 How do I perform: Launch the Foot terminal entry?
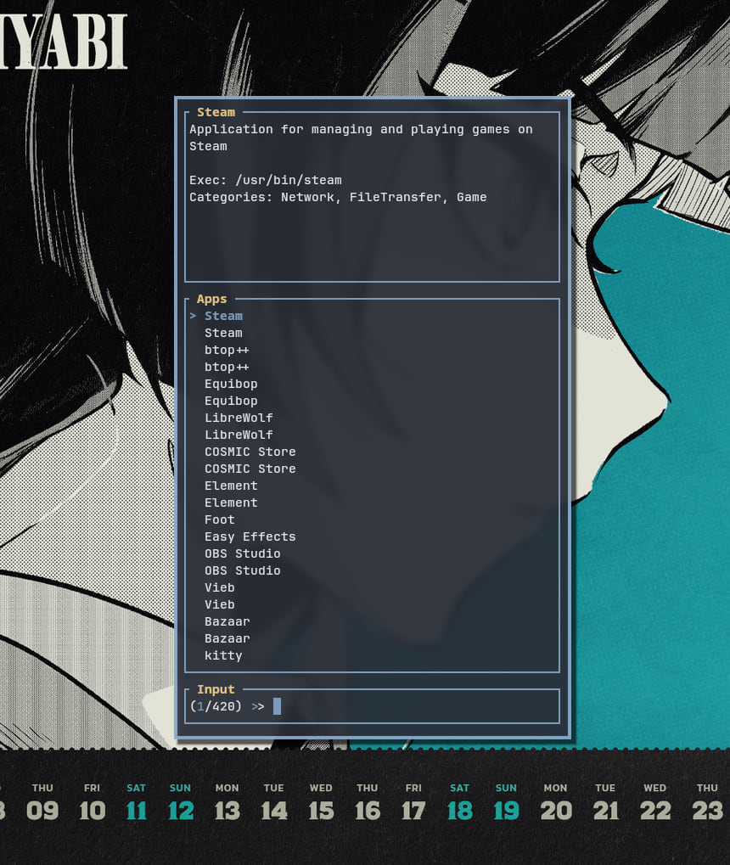219,519
